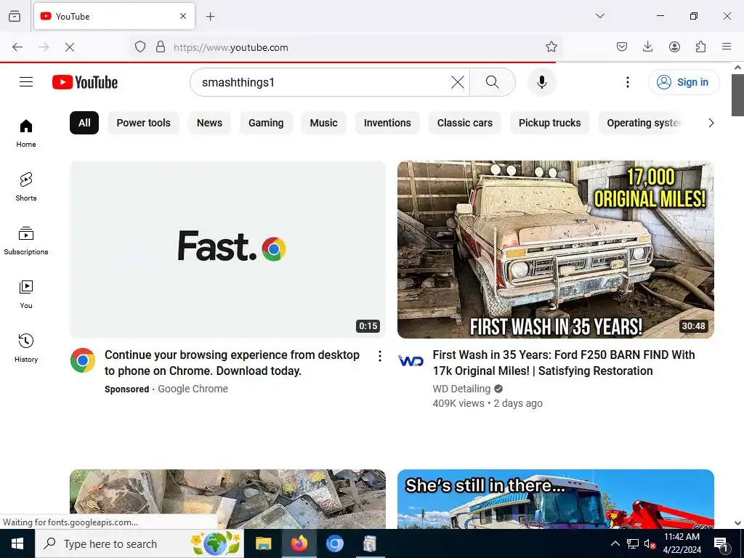Open Firefox account menu
Image resolution: width=744 pixels, height=558 pixels.
point(674,46)
